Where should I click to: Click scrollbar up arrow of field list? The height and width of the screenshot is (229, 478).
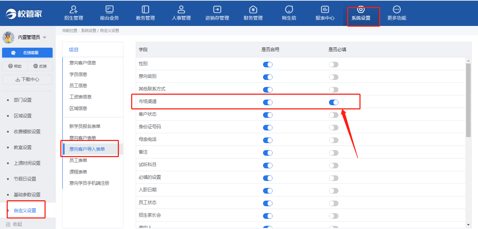pos(469,60)
